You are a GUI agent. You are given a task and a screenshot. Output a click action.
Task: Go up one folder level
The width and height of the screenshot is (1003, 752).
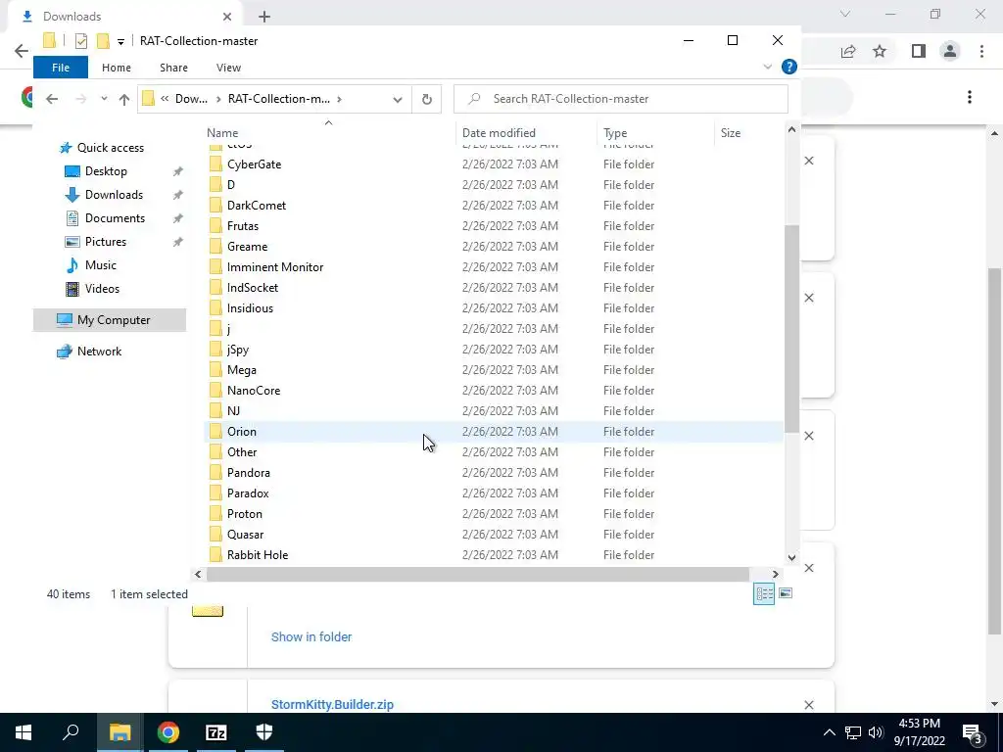click(124, 99)
